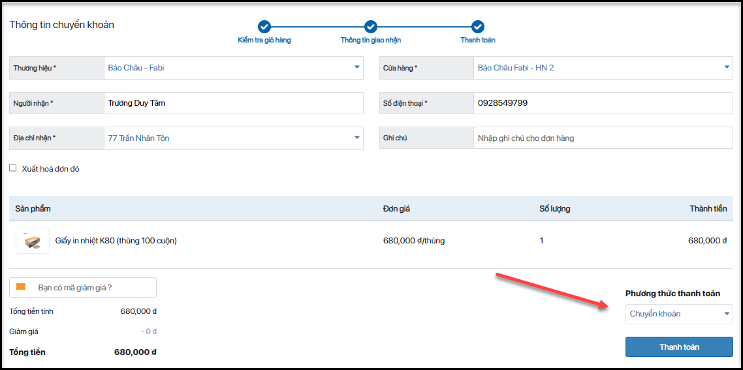Click the Thông tin giao nhận step checkmark
Image resolution: width=743 pixels, height=370 pixels.
(371, 27)
